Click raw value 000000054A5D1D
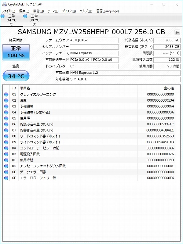The width and height of the screenshot is (183, 244). (160, 142)
